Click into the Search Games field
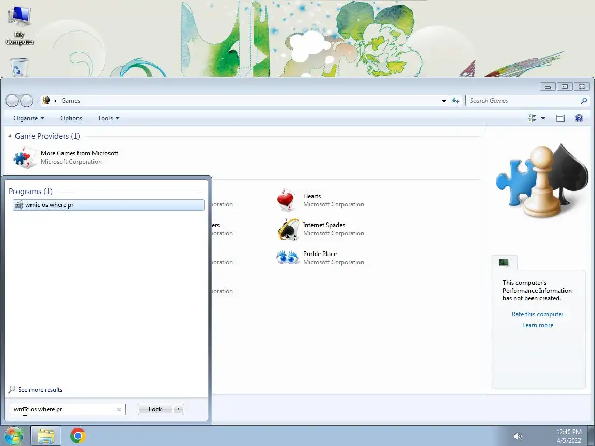The height and width of the screenshot is (446, 595). tap(524, 101)
